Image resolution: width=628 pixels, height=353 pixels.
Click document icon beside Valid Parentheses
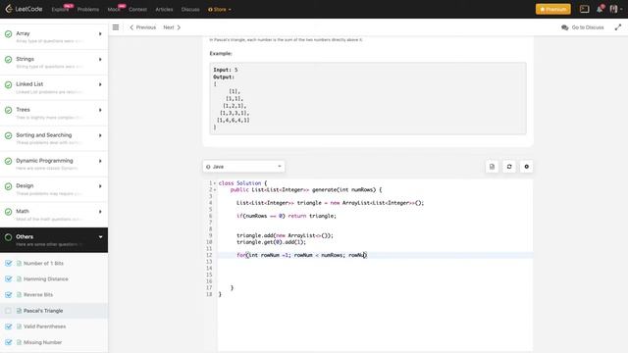(x=19, y=327)
